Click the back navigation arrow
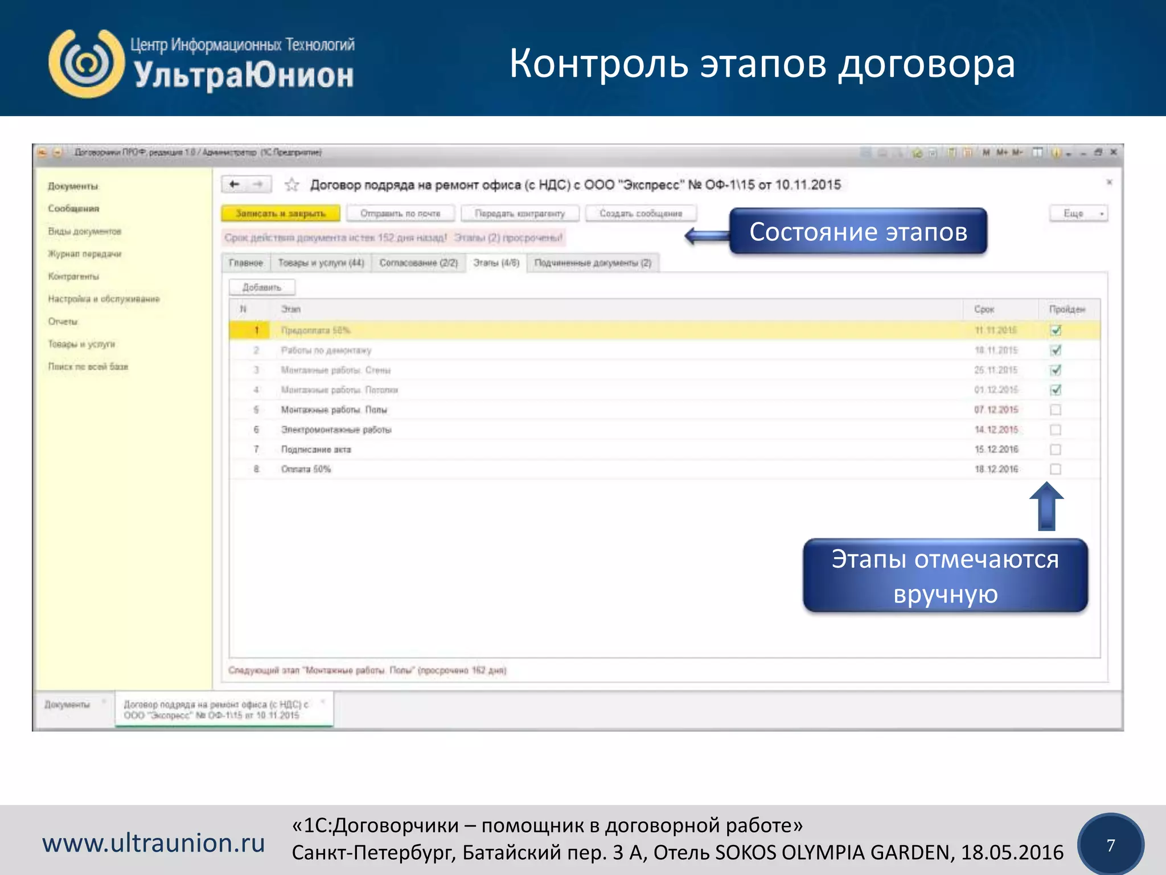Screen dimensions: 1166x875 pyautogui.click(x=234, y=184)
